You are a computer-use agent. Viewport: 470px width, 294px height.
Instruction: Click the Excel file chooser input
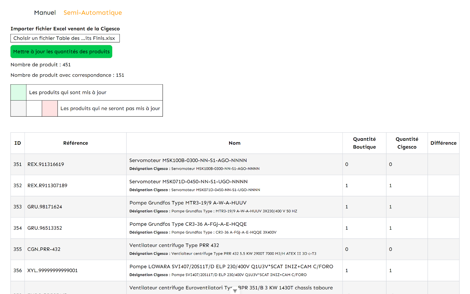pyautogui.click(x=65, y=38)
